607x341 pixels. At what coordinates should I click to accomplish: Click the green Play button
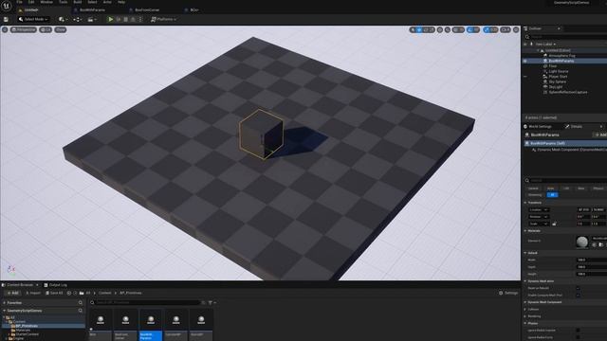111,19
